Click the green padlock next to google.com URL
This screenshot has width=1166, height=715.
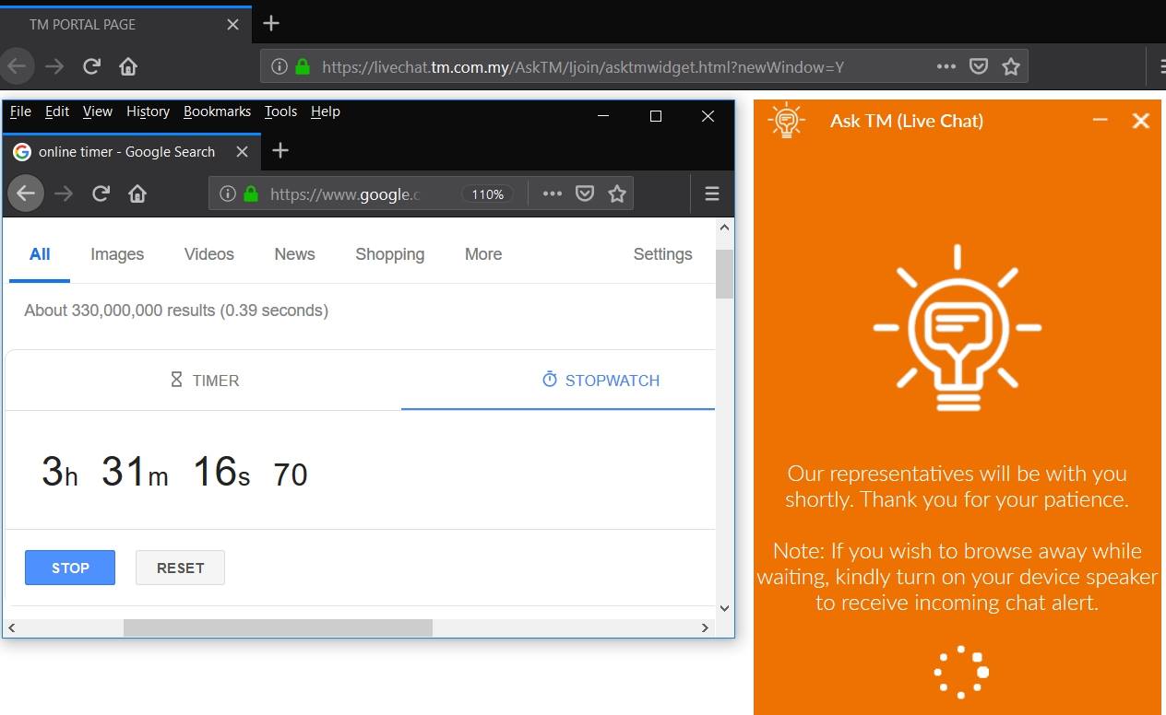coord(250,194)
